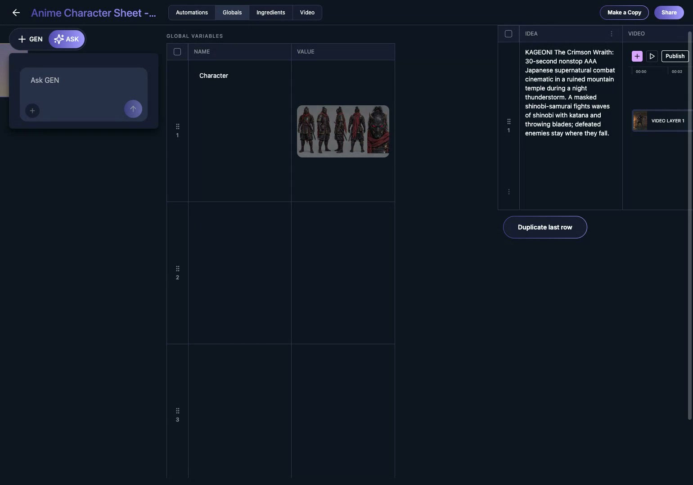693x485 pixels.
Task: Open the Automations tab
Action: tap(192, 13)
